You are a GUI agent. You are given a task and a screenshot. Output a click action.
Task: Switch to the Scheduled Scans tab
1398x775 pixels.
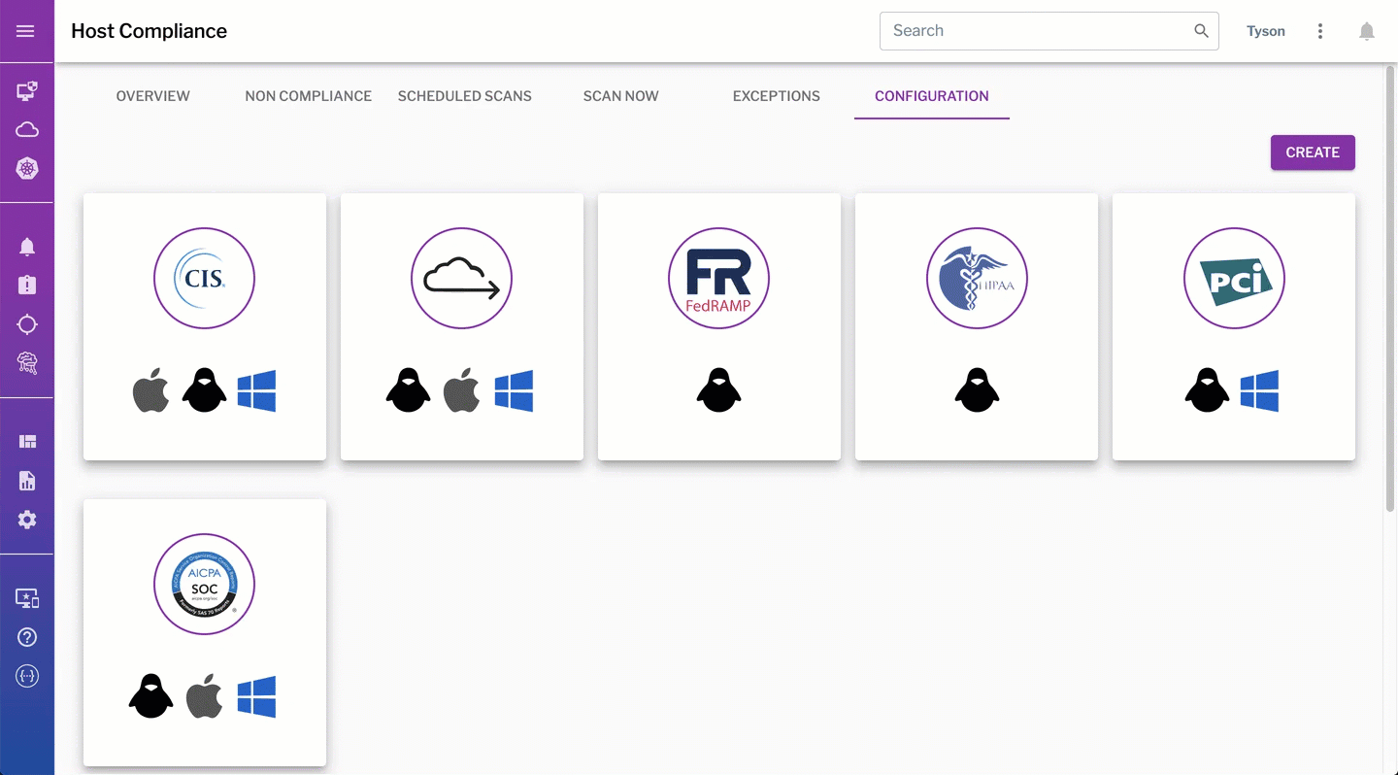tap(465, 96)
